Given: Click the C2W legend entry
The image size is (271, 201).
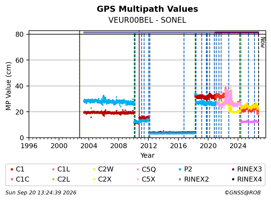Looking at the screenshot, I should point(103,169).
